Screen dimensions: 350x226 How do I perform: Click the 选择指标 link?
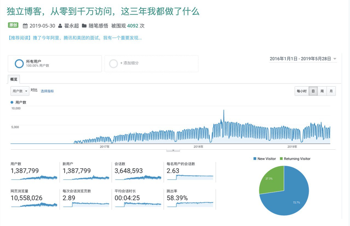[x=47, y=91]
